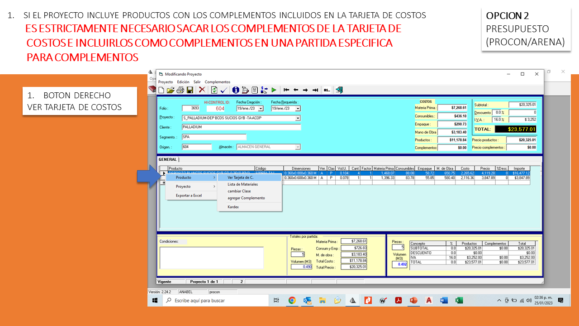Choose Lista de Materiales from submenu
The image size is (579, 326).
243,184
